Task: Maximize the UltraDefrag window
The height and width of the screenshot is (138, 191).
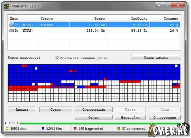Action: (x=167, y=5)
